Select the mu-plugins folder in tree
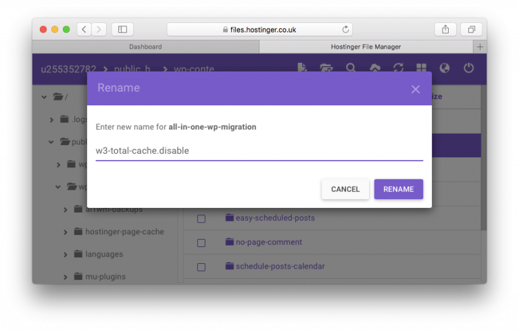 click(x=105, y=277)
